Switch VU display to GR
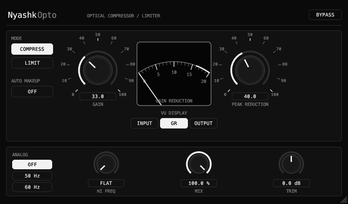This screenshot has height=204, width=348. (x=174, y=123)
